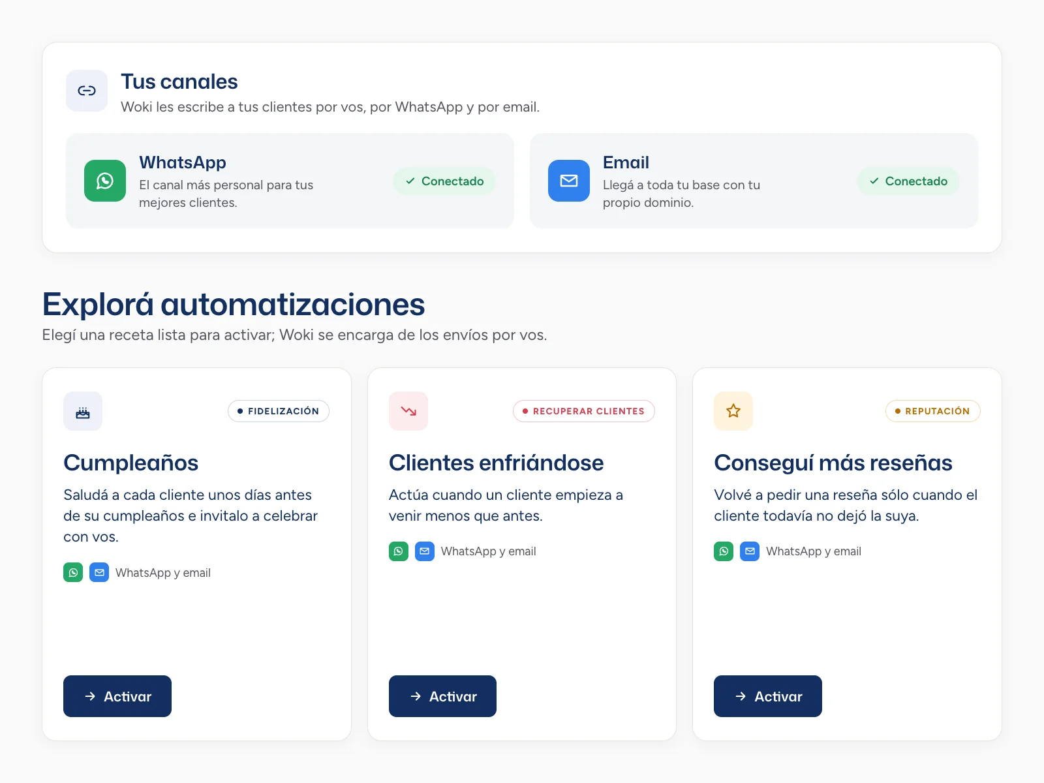1044x783 pixels.
Task: Click 'Woki les escribe a tus clientes' subtitle
Action: 330,107
